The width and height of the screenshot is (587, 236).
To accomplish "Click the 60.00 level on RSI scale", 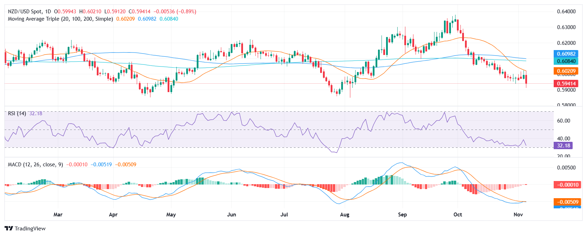I will click(x=564, y=121).
